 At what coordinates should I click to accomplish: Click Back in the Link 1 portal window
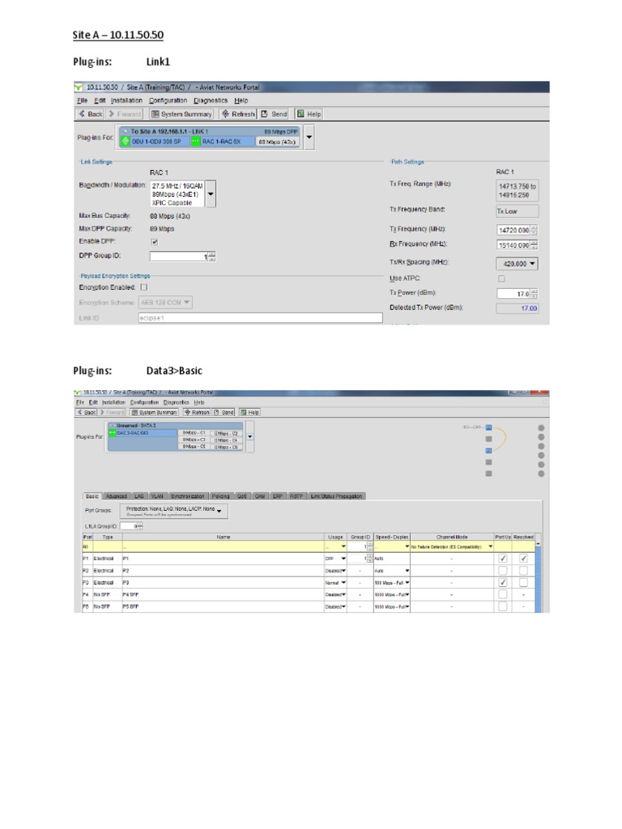[91, 113]
